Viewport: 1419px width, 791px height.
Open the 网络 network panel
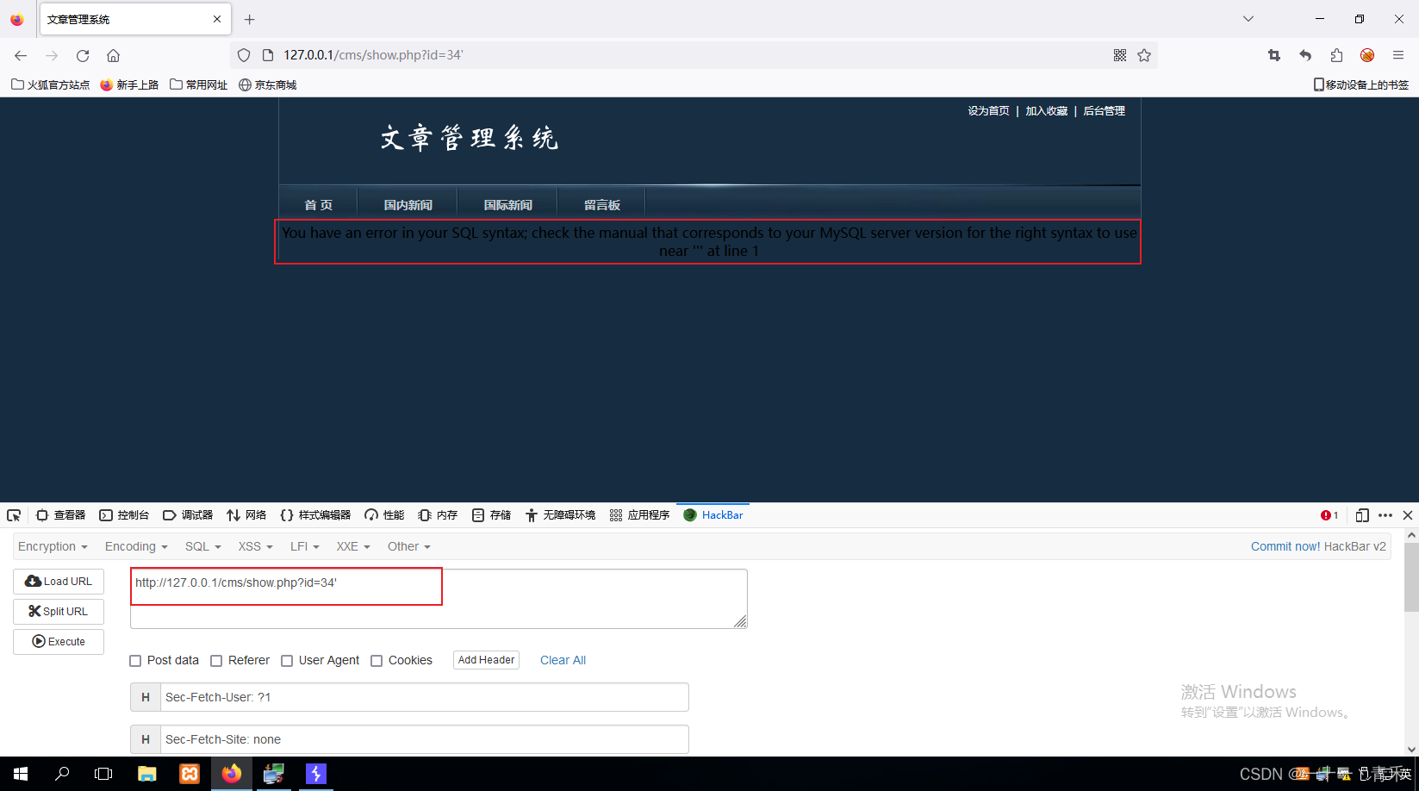point(246,515)
